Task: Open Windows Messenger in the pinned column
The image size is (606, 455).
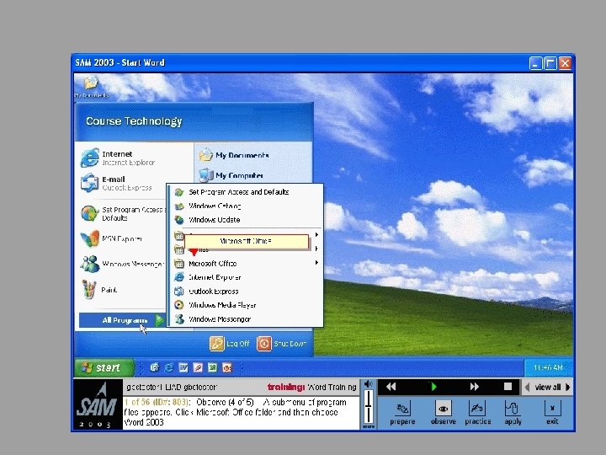Action: tap(122, 264)
